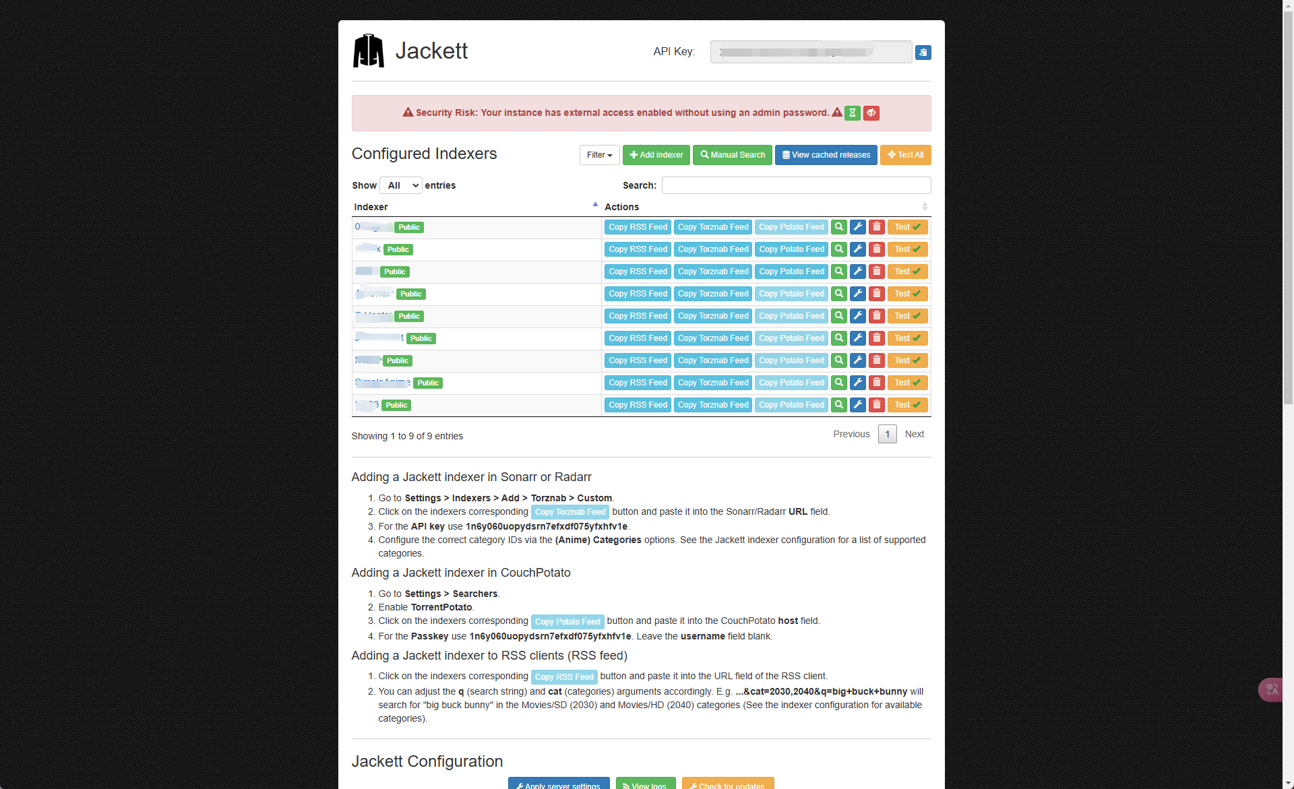Click the wrench icon in the sixth indexer row

click(857, 338)
